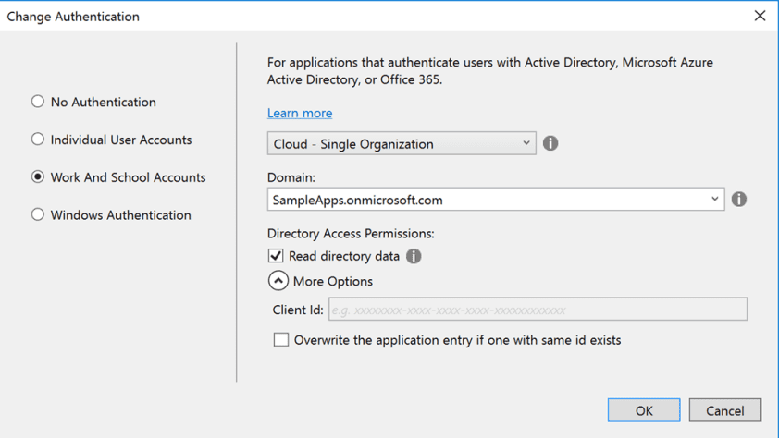Open the Learn more link
Screen dimensions: 779x438
coord(300,113)
